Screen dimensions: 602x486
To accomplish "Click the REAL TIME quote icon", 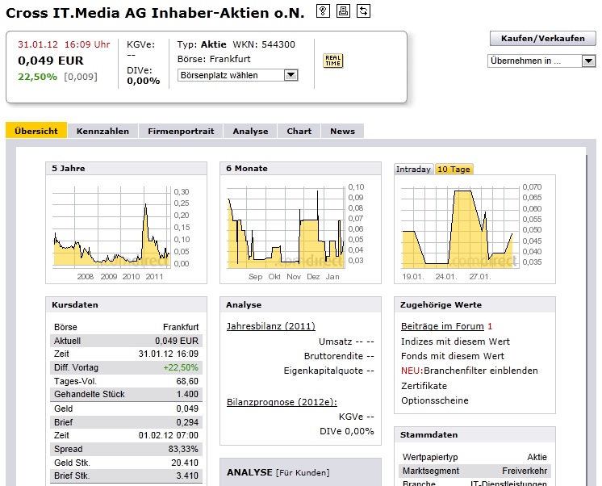I will tap(332, 61).
